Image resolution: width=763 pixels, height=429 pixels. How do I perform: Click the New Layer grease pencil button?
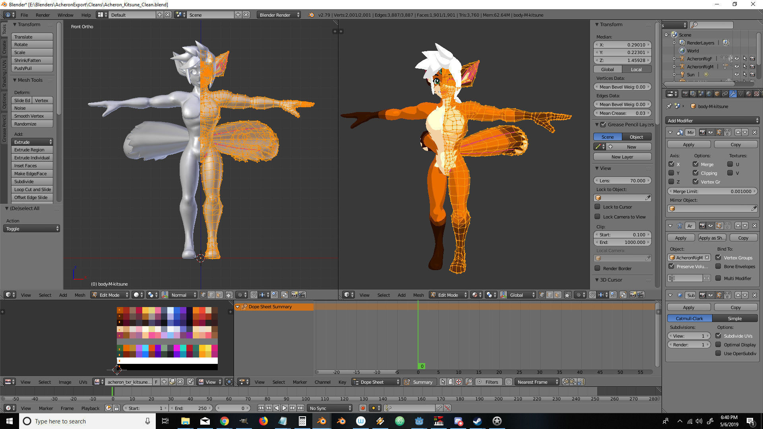622,157
